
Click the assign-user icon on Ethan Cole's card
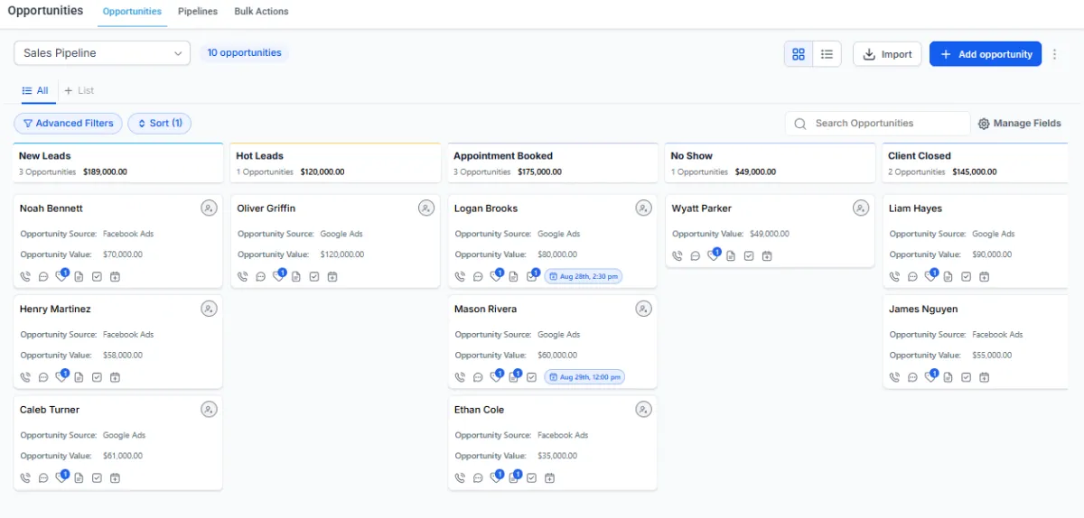point(643,410)
